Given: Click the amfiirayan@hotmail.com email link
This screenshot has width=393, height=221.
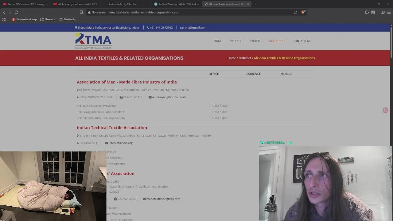Looking at the screenshot, I should click(169, 97).
